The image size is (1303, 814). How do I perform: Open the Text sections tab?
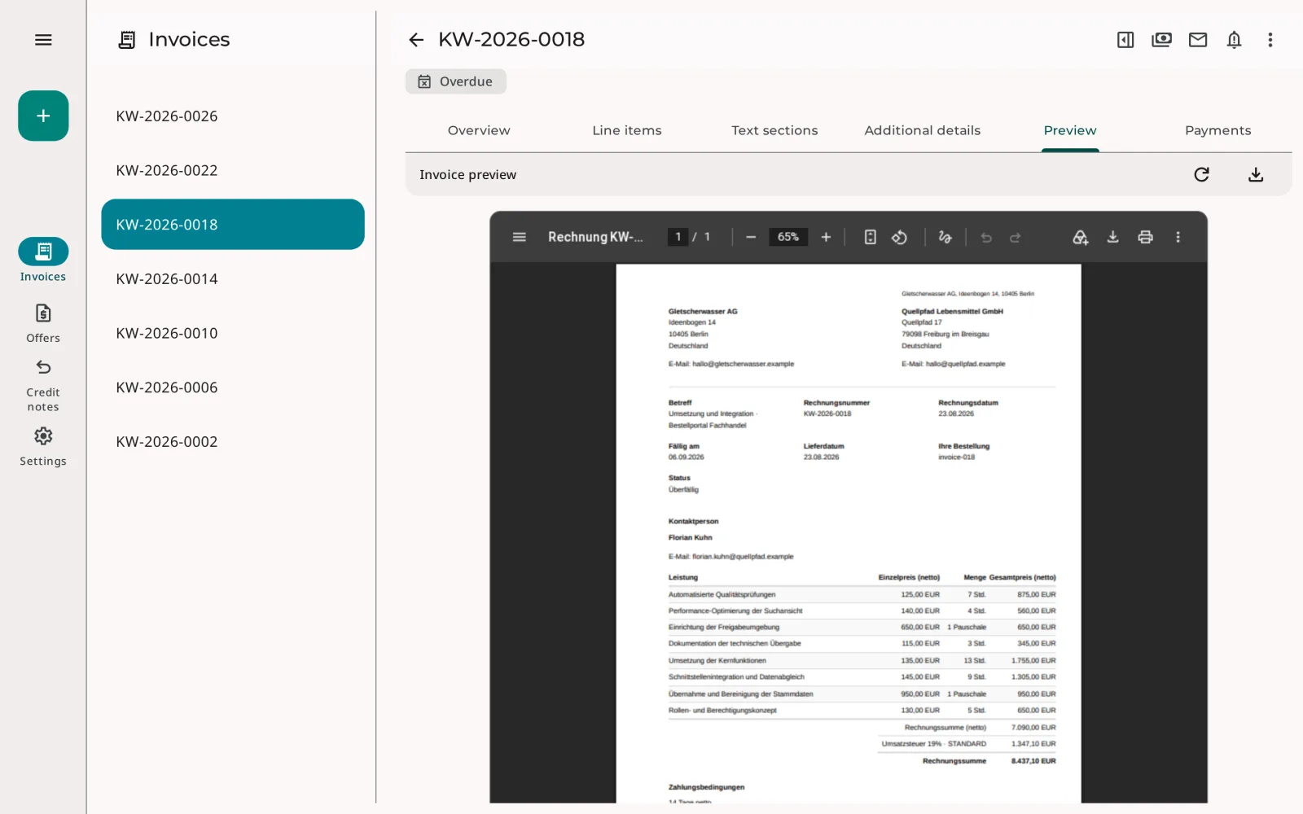point(774,130)
